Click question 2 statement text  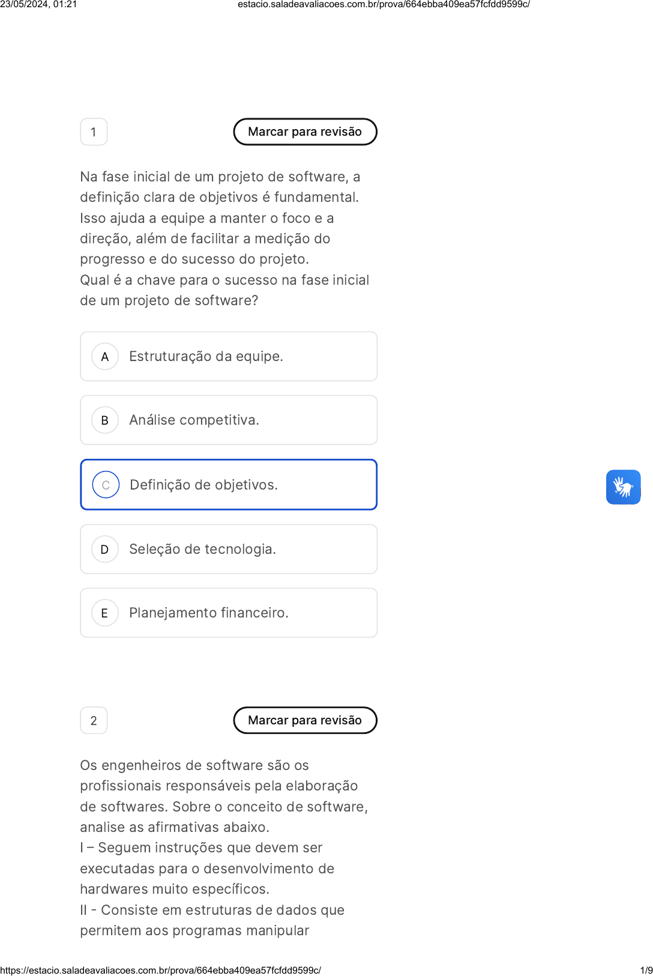tap(224, 847)
